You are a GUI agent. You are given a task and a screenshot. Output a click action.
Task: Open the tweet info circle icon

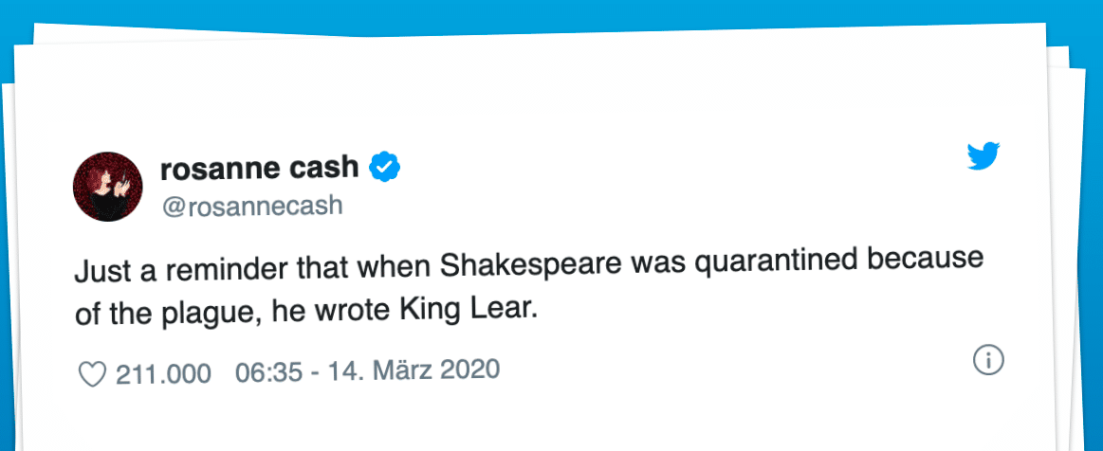[x=988, y=360]
